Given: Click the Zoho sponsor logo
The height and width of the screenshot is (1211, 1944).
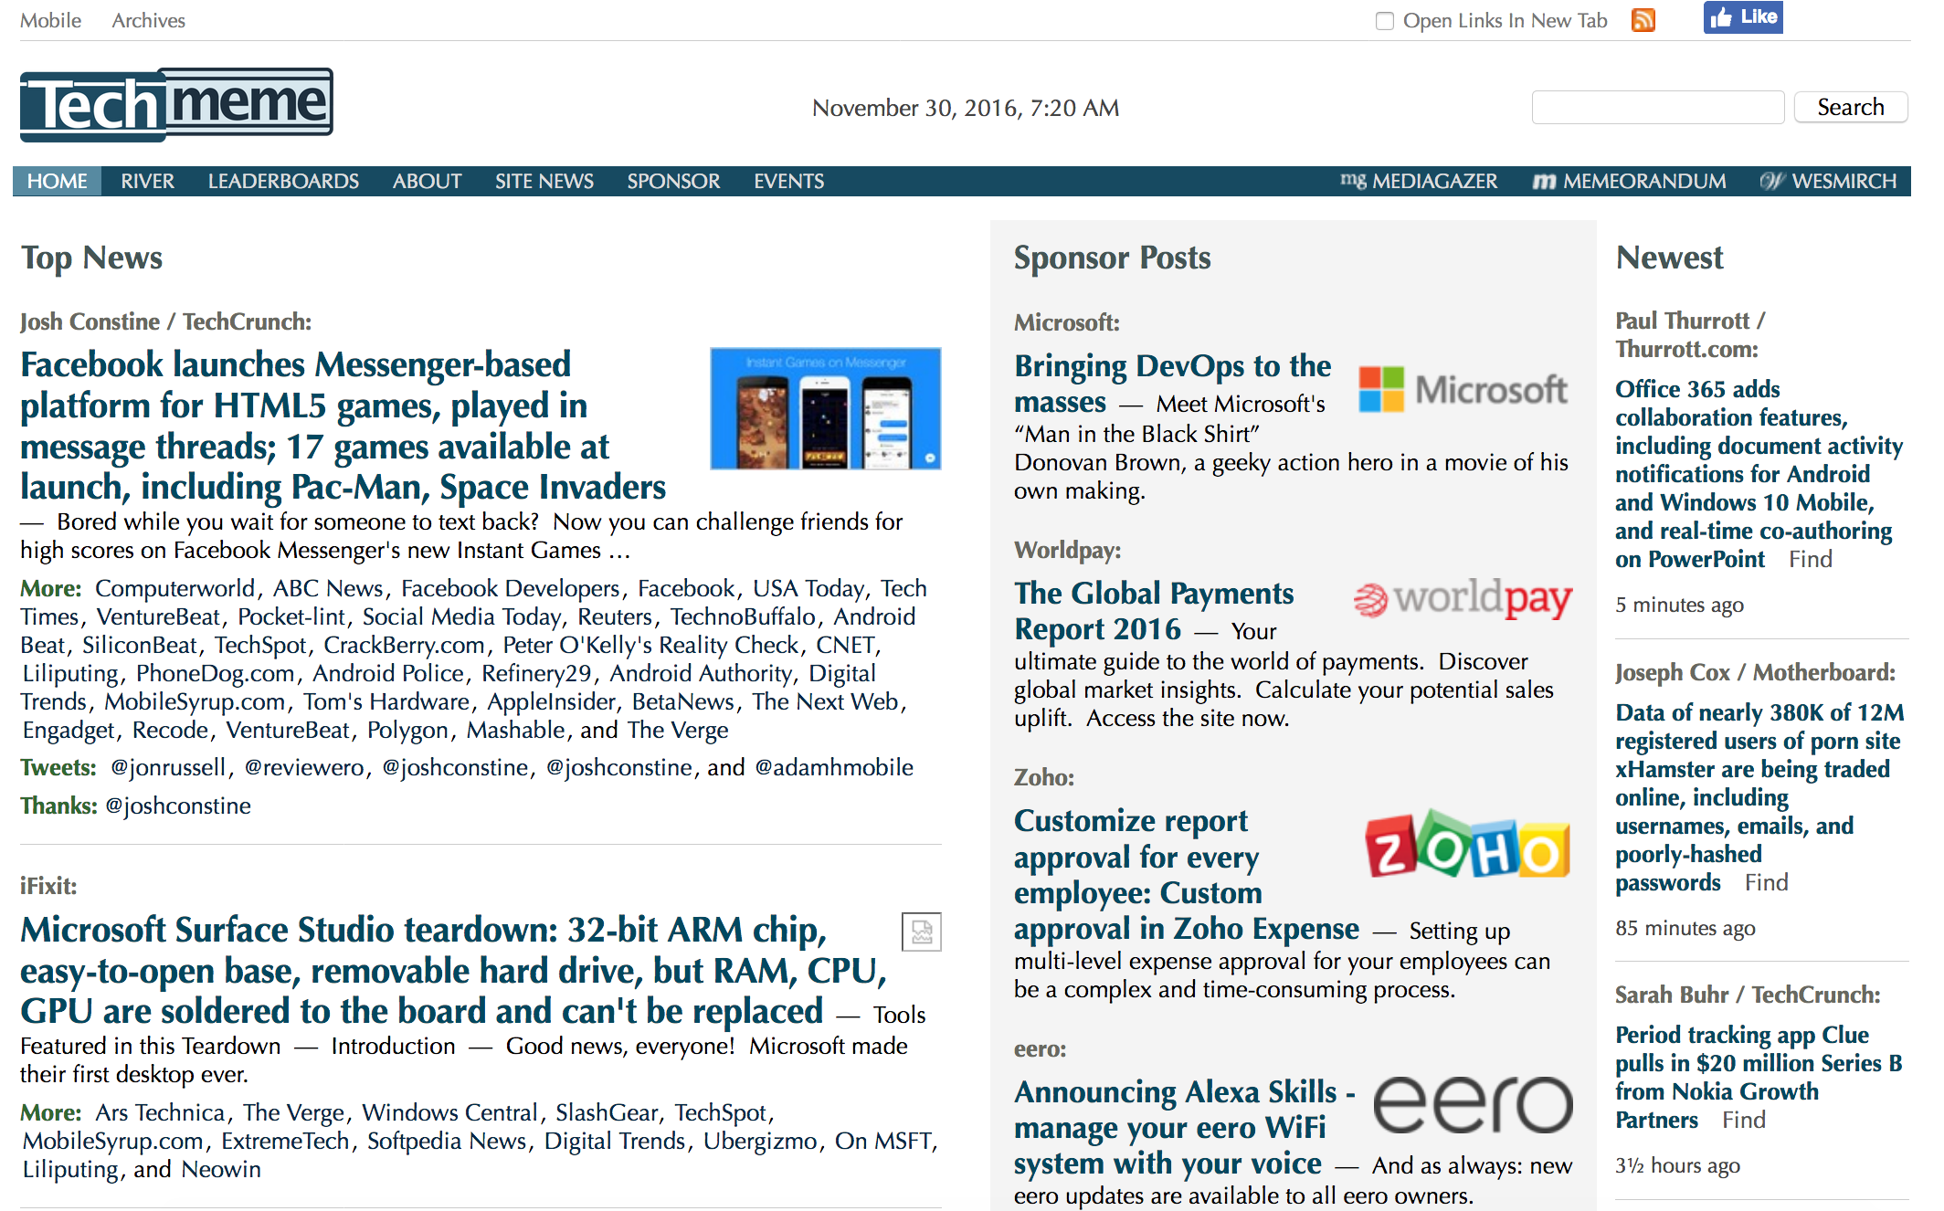Looking at the screenshot, I should pyautogui.click(x=1466, y=848).
